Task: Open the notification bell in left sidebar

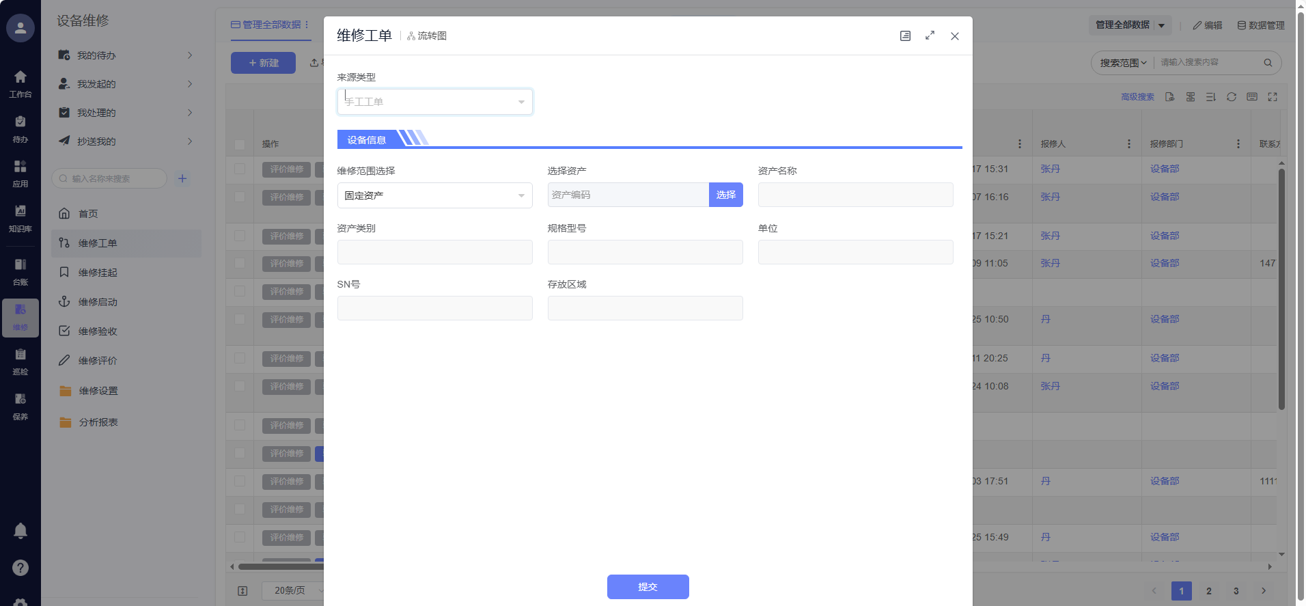Action: coord(20,531)
